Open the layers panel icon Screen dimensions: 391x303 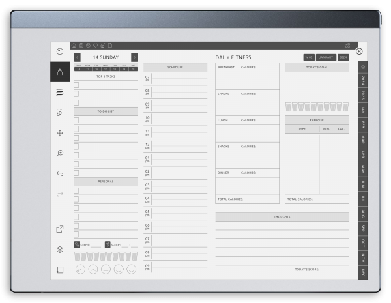coord(60,250)
